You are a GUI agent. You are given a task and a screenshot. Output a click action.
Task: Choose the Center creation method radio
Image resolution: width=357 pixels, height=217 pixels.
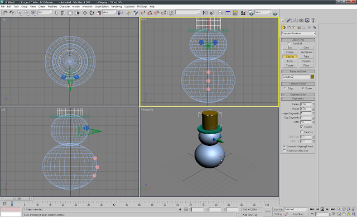303,88
